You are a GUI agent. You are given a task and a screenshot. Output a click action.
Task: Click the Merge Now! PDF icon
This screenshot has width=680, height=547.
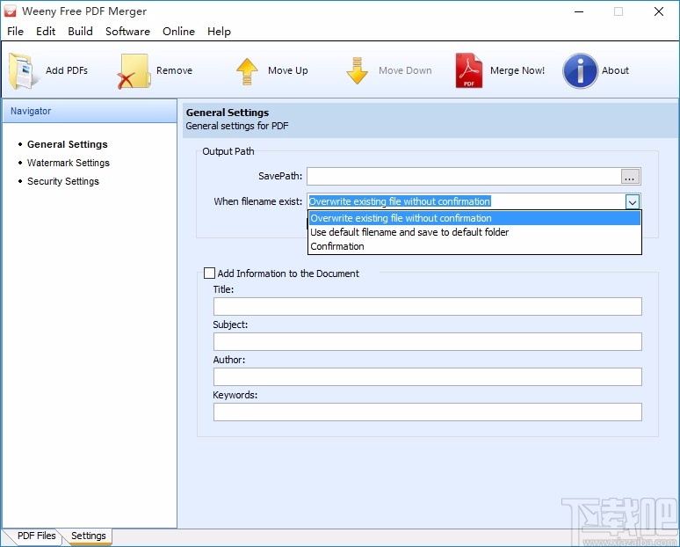coord(468,71)
